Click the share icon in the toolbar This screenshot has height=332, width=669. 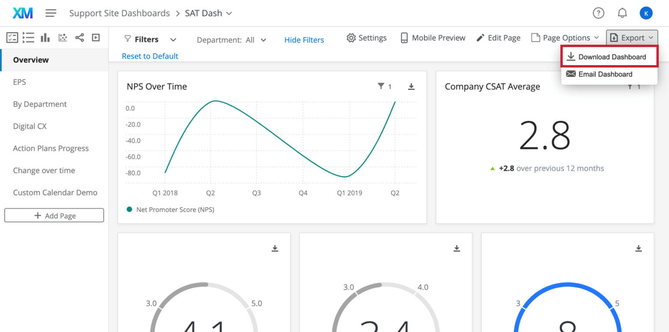click(x=79, y=37)
